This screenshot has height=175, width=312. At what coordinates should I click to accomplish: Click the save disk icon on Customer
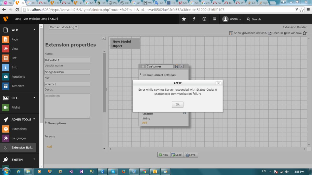click(177, 66)
